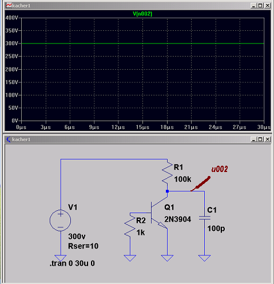Click the ground symbol under transistor emitter
Viewport: 274px width, 284px height.
(167, 258)
